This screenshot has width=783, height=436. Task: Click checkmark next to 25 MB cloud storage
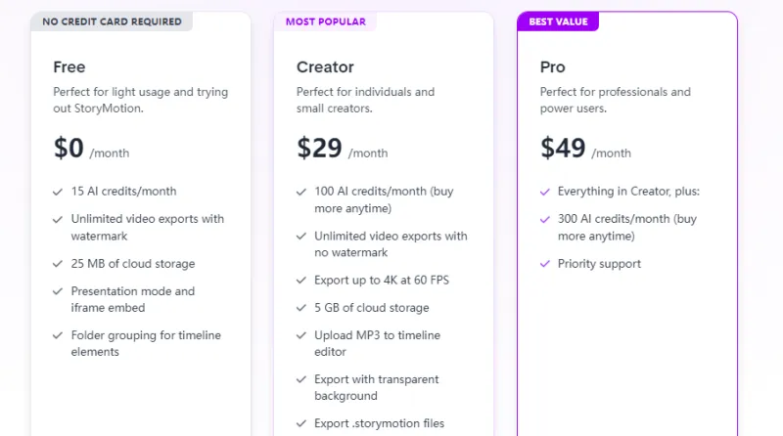[59, 264]
